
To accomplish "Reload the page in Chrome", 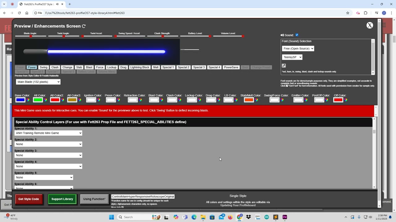I will (19, 13).
